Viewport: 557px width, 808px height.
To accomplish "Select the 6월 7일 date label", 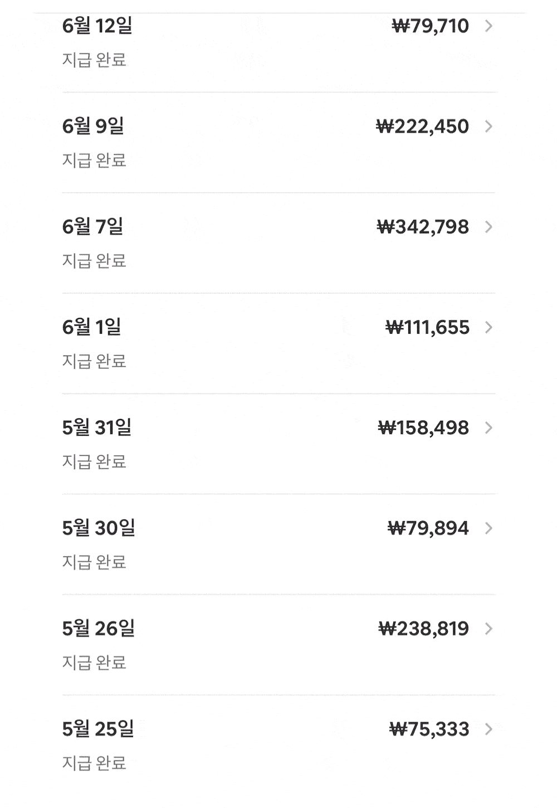I will tap(92, 227).
